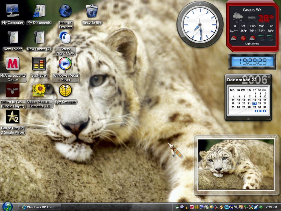Switch to Windows XP Themes taskbar window
This screenshot has width=281, height=211.
coord(40,207)
